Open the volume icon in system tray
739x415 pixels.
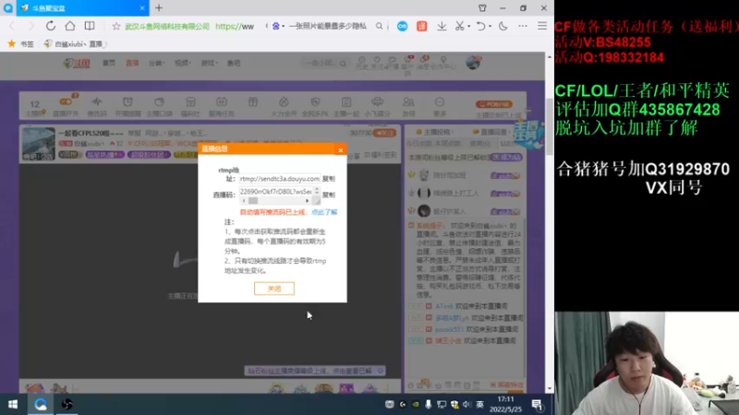pos(466,404)
